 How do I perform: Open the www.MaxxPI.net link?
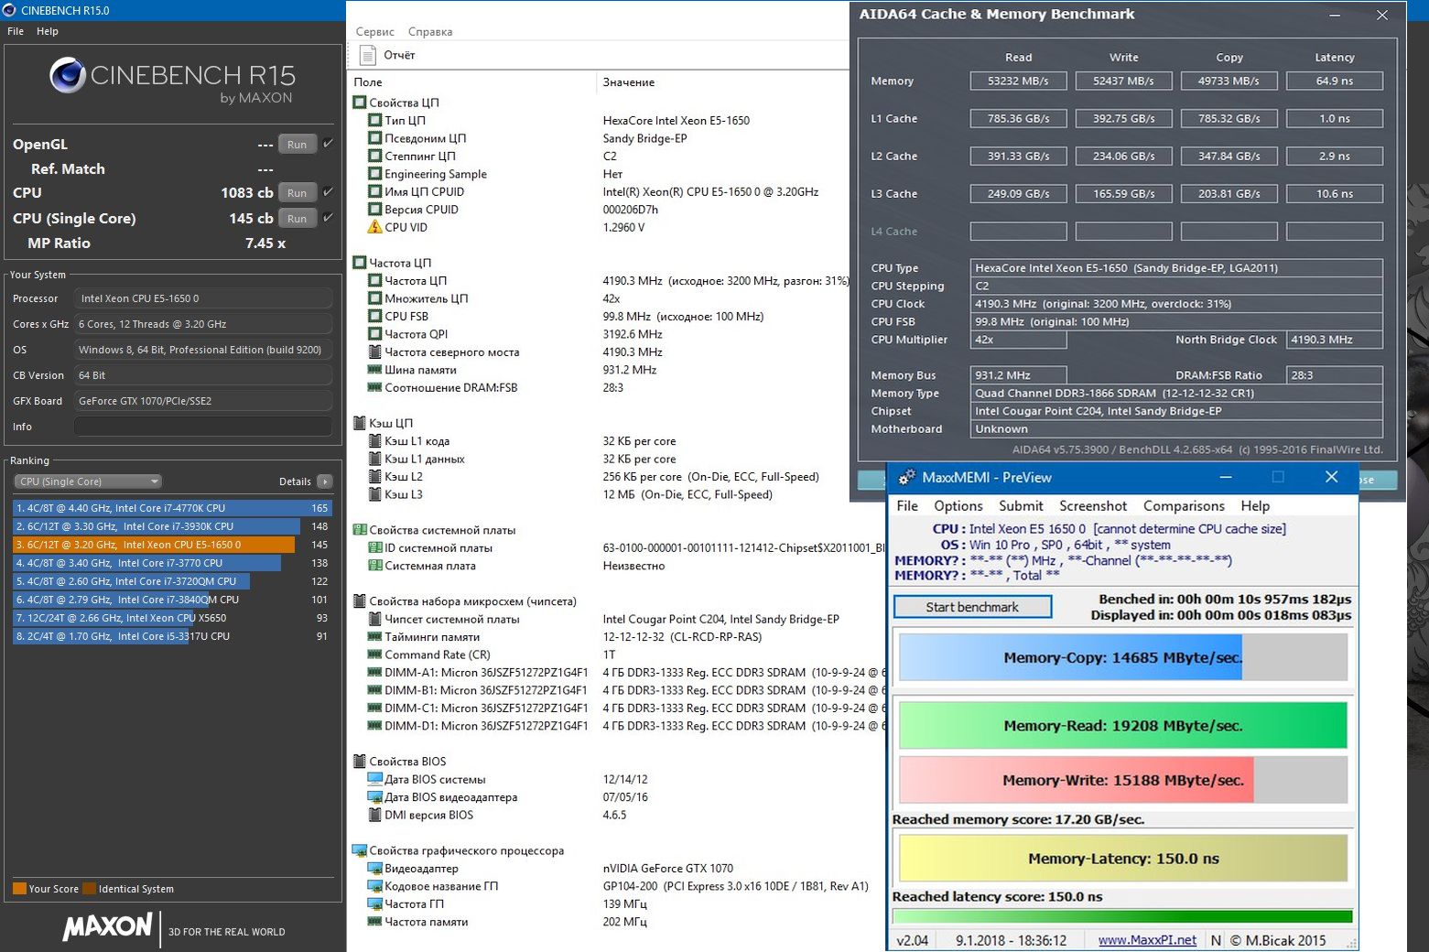tap(1147, 940)
